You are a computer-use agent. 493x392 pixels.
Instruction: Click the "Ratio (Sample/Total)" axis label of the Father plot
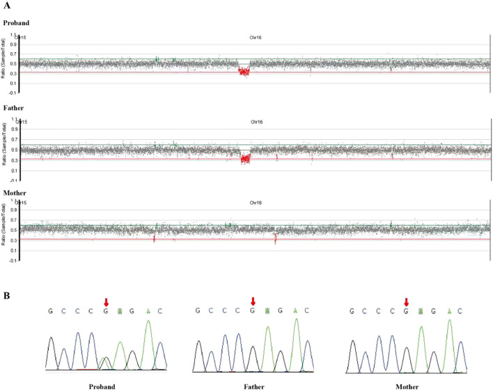tap(3, 146)
